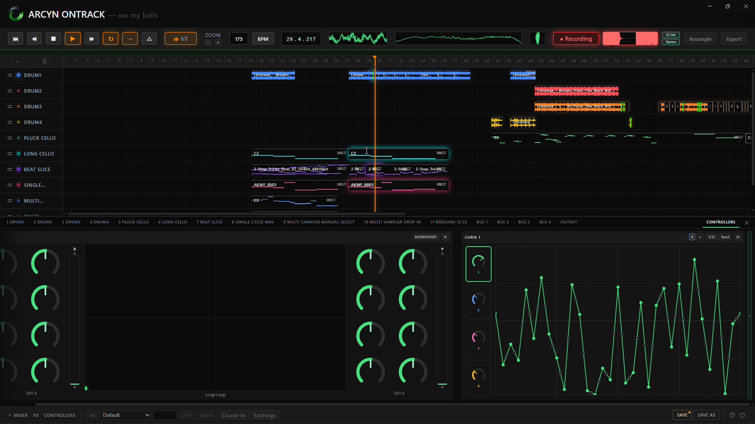Click the Export button
The height and width of the screenshot is (424, 755).
tap(734, 39)
